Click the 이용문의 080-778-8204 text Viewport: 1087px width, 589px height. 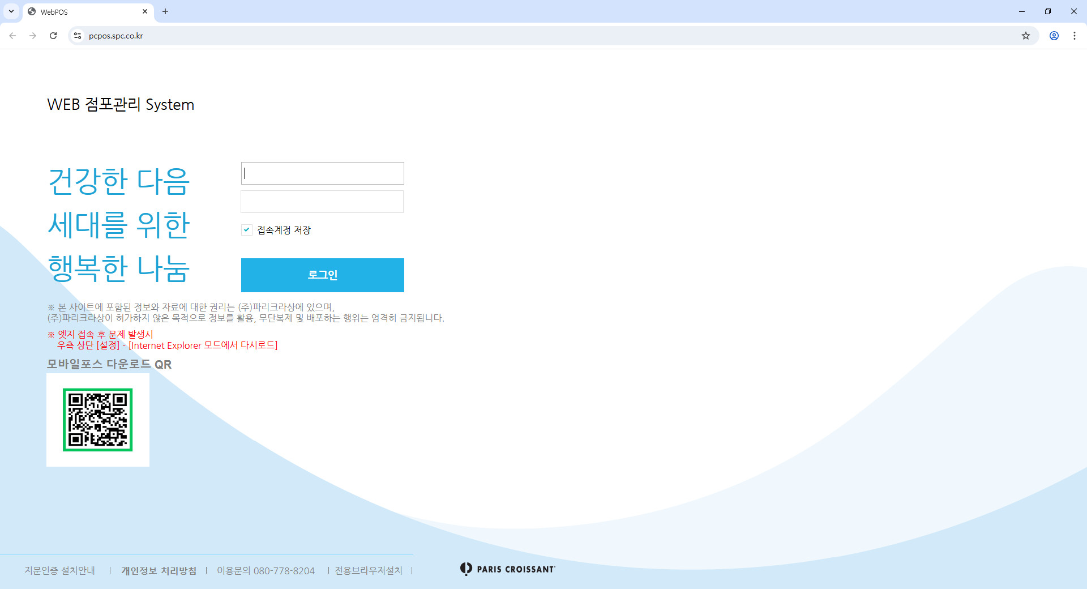click(266, 570)
